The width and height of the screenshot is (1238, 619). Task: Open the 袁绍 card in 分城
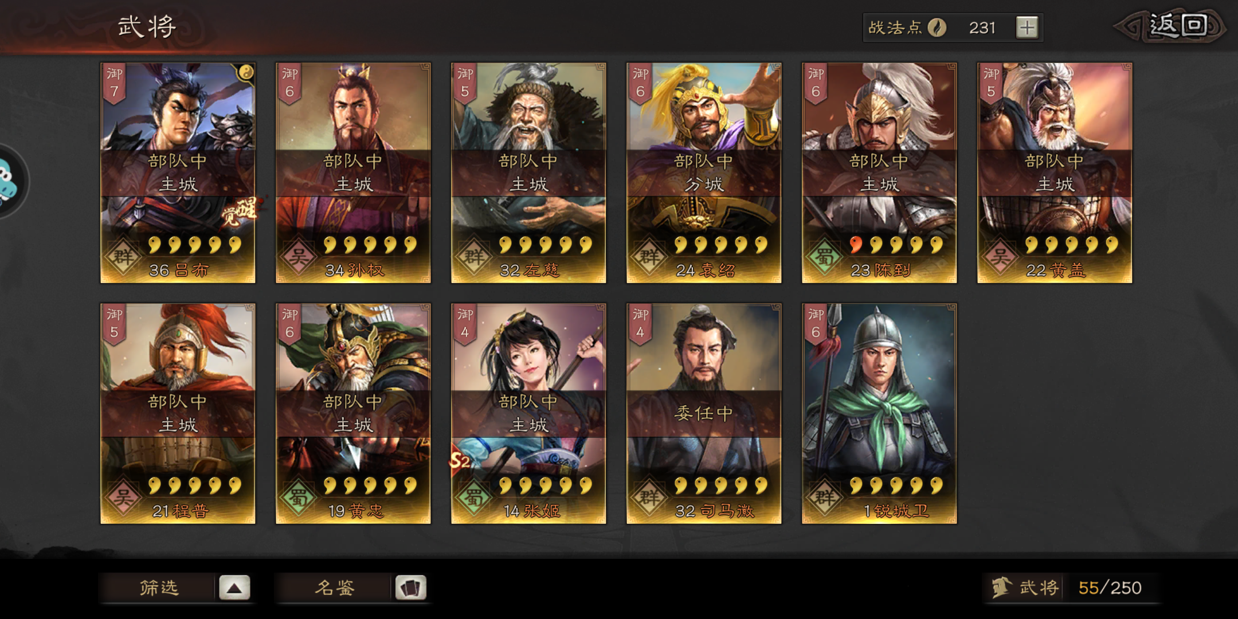[704, 173]
